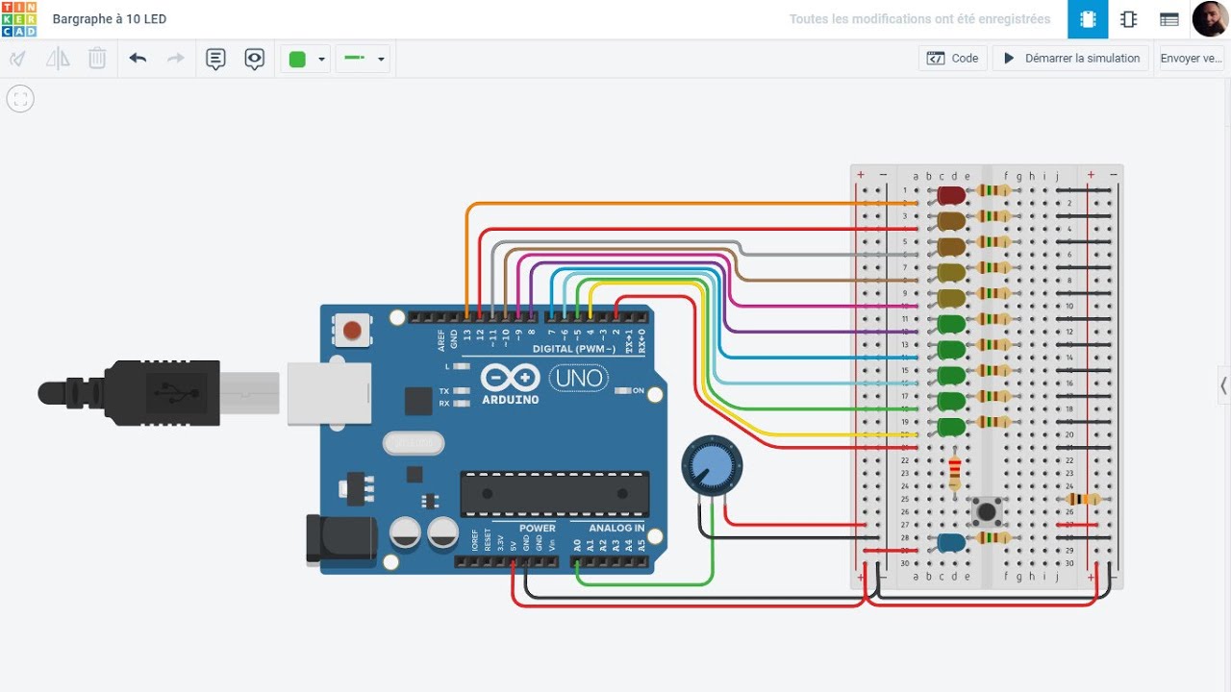The image size is (1231, 692).
Task: Open the wire color dropdown arrow
Action: (321, 60)
